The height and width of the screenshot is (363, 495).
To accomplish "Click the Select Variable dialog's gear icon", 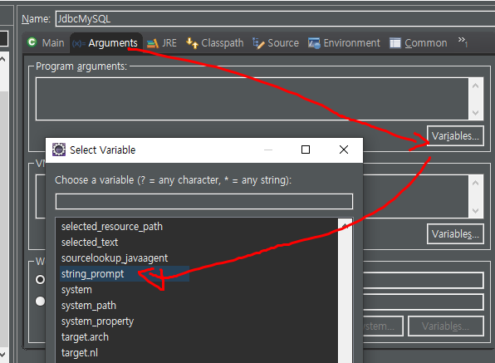I will click(x=59, y=150).
